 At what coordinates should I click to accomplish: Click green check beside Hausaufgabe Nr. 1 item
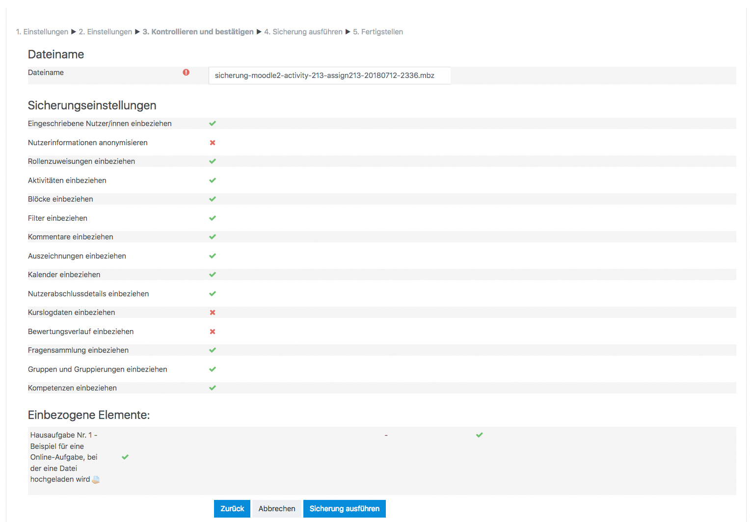pos(125,457)
